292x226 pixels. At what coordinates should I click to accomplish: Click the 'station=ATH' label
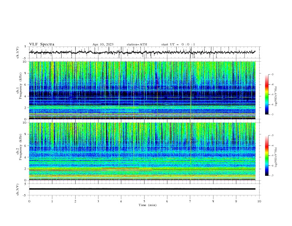(x=137, y=44)
